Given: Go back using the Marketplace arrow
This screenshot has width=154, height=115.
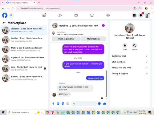Looking at the screenshot, I should (x=4, y=23).
